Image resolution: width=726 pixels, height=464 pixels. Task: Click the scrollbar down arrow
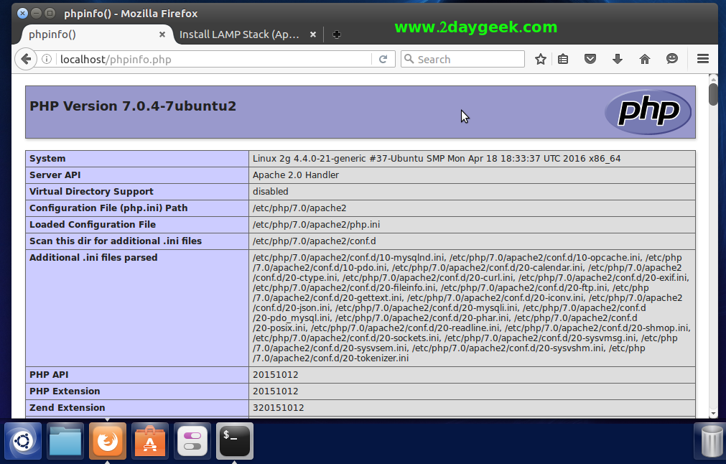[713, 413]
